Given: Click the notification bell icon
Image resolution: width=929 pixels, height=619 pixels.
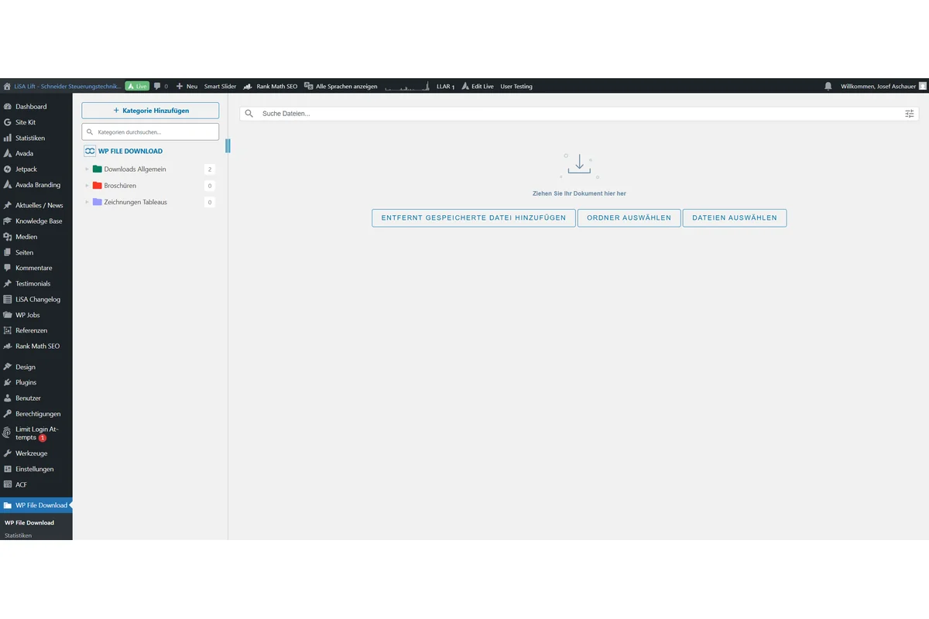Looking at the screenshot, I should coord(828,87).
